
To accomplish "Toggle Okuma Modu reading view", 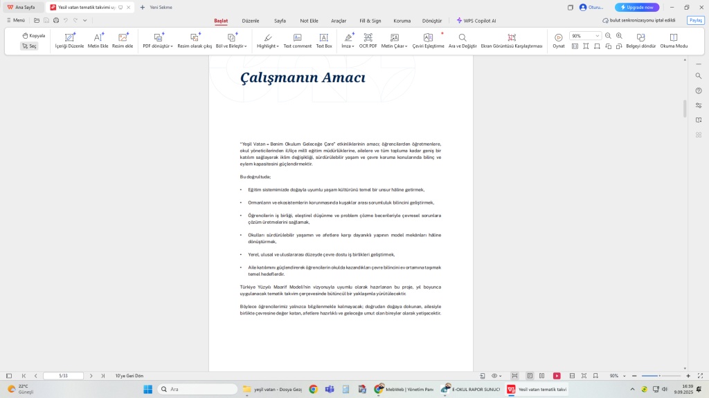I will (x=674, y=41).
